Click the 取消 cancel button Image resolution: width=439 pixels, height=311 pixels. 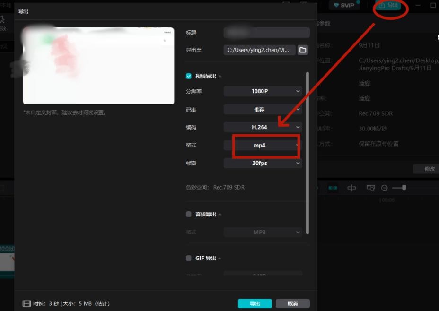[292, 303]
